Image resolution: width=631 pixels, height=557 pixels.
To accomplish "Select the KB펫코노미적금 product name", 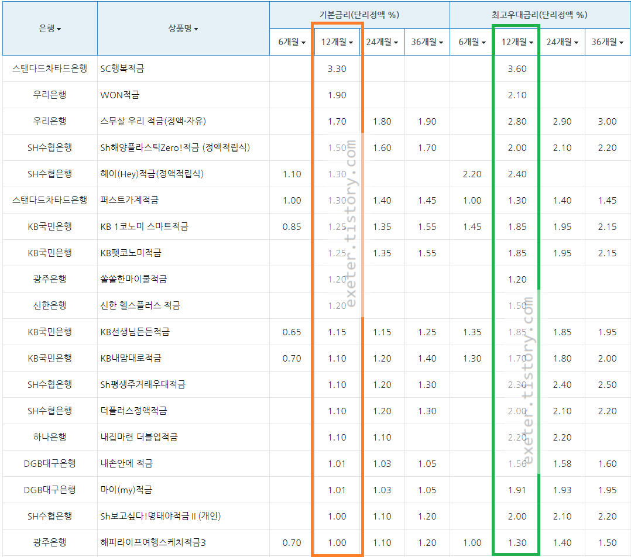I will (x=131, y=253).
